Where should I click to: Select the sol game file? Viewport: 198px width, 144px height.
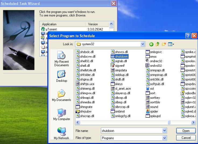coord(150,89)
